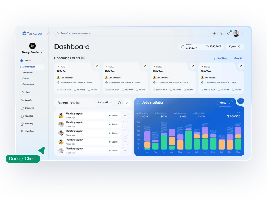The width and height of the screenshot is (267, 206).
Task: Open Services in the sidebar
Action: click(27, 132)
